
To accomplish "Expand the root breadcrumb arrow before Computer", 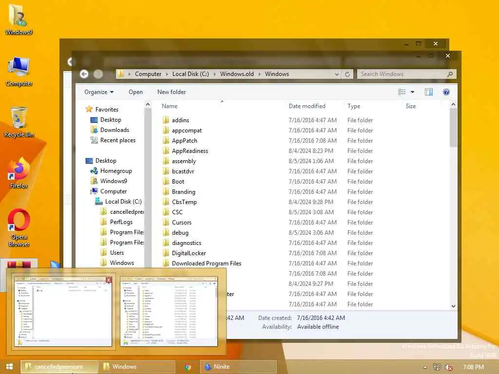I will click(130, 74).
